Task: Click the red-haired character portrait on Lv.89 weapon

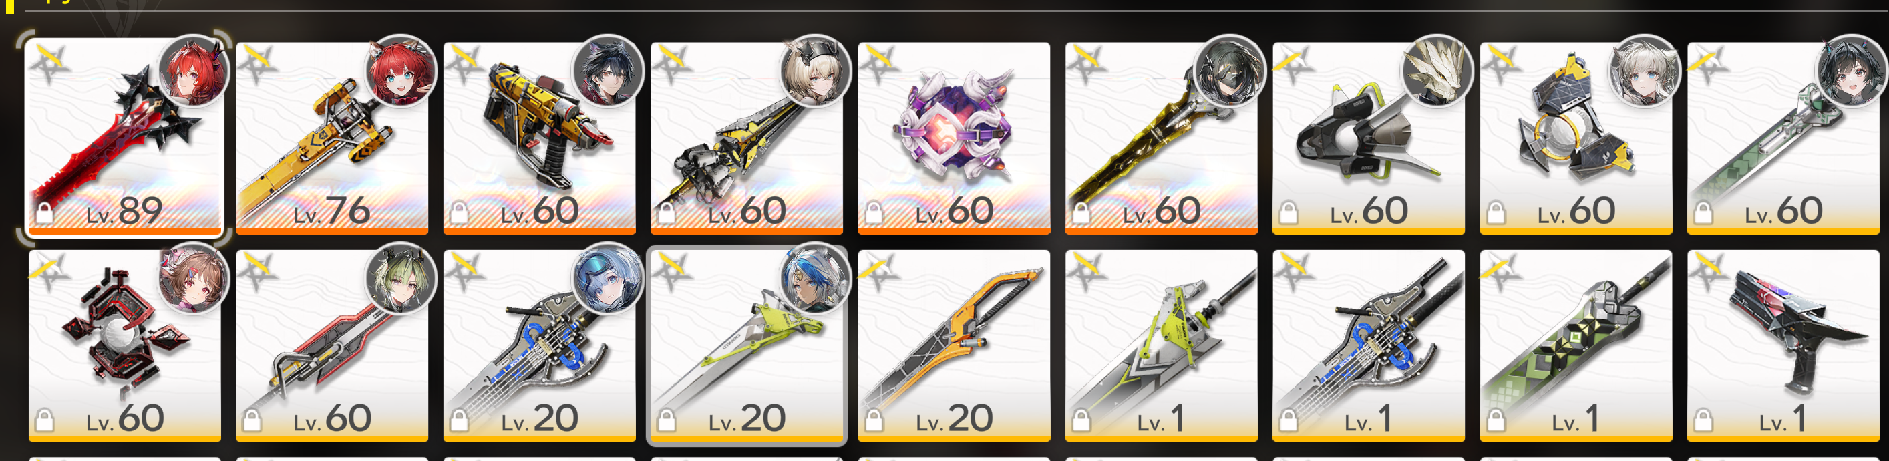Action: tap(194, 72)
